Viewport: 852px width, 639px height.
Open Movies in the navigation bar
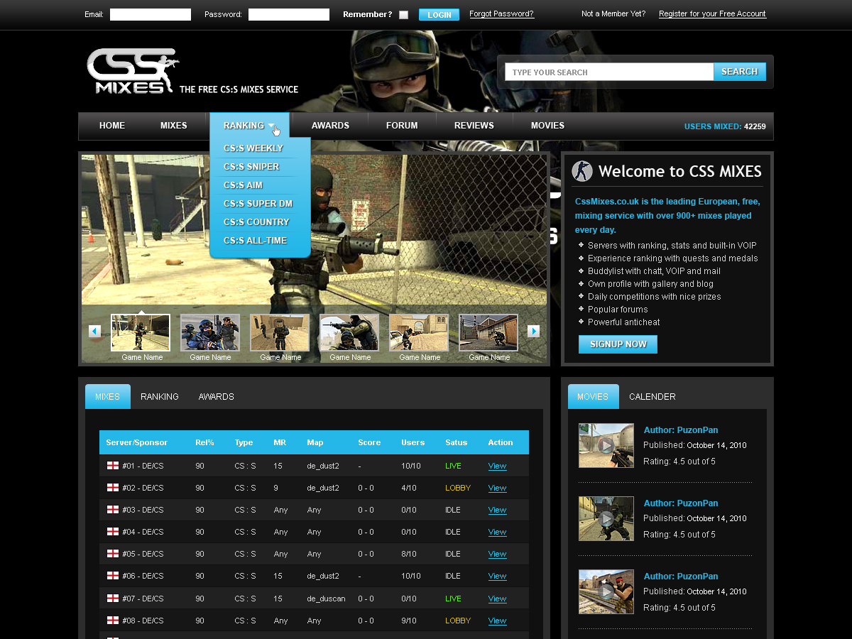(547, 126)
